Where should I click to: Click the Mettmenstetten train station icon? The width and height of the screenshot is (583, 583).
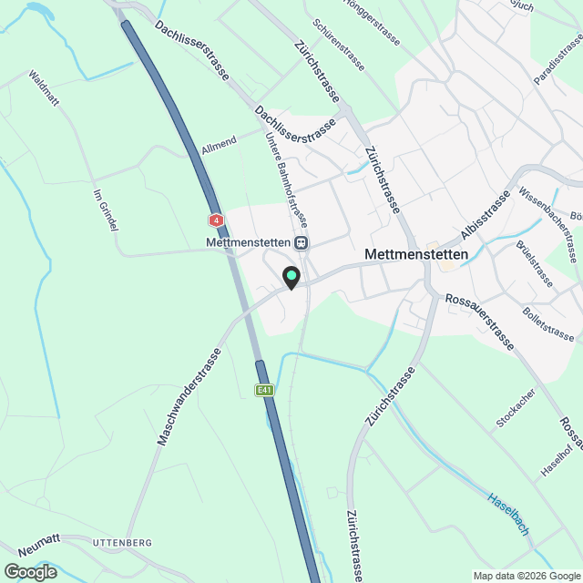302,243
